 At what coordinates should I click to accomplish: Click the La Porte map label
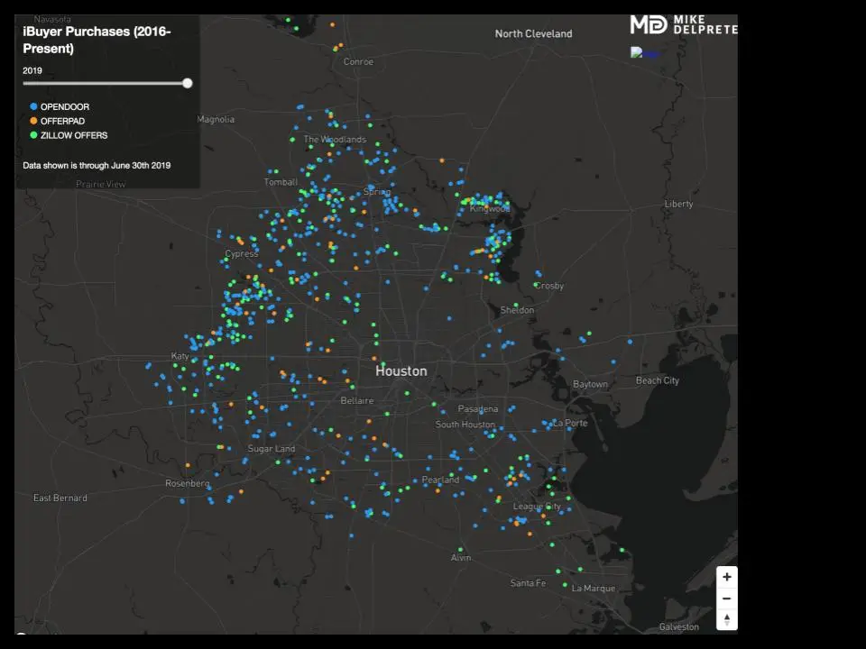click(570, 424)
